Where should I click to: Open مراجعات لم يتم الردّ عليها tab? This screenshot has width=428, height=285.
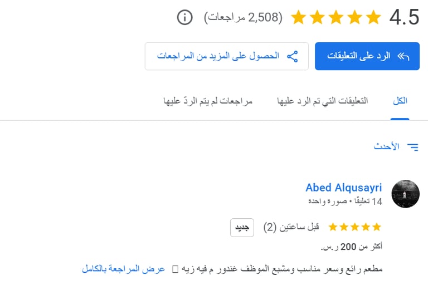[208, 101]
